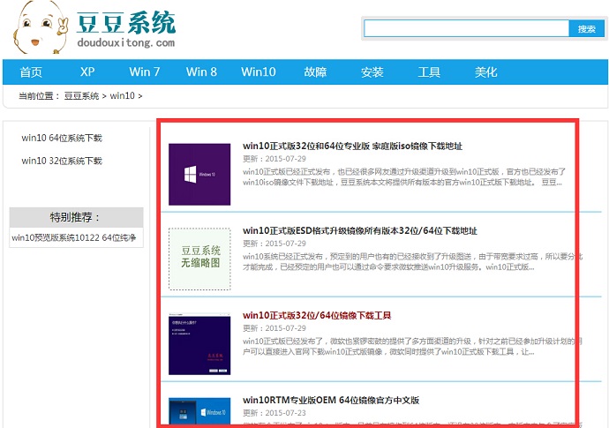Open article win10RTM专业版OEM 64位镜像官方中文版
This screenshot has height=428, width=609.
pos(331,400)
